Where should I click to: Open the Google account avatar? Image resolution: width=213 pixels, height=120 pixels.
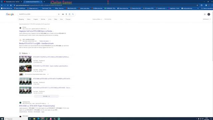(x=209, y=14)
